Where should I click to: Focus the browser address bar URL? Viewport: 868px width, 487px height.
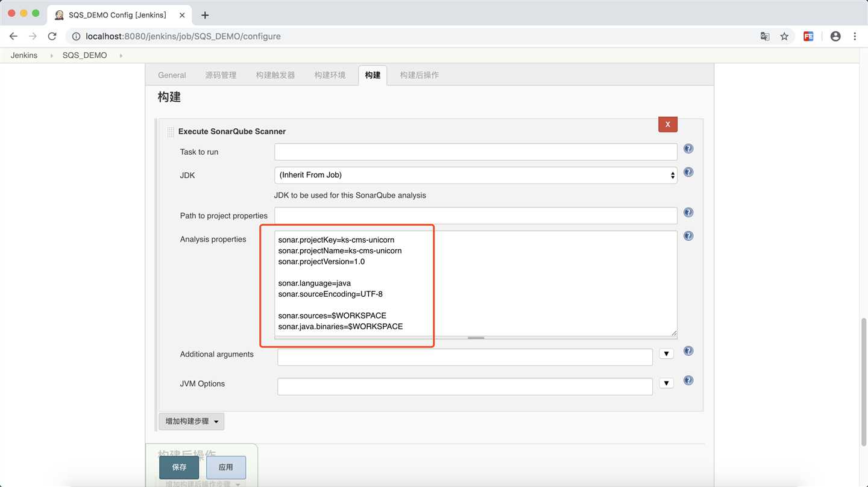[183, 36]
